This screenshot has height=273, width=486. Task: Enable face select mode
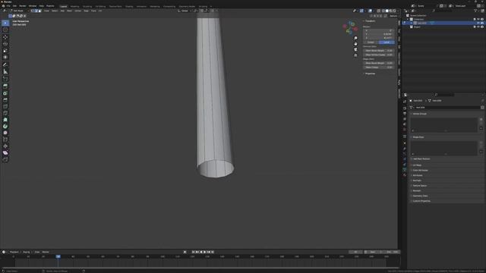(39, 11)
